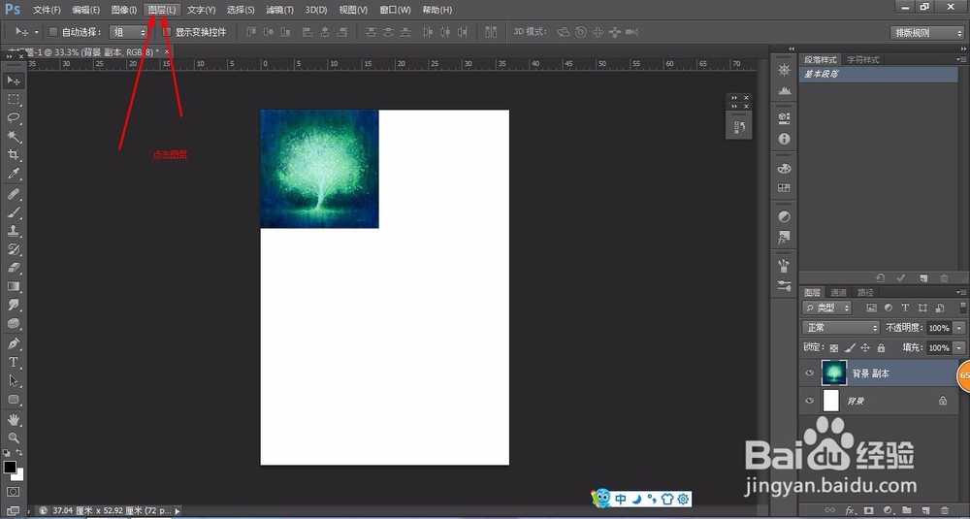The image size is (970, 519).
Task: Pick the Eyedropper tool
Action: (14, 174)
